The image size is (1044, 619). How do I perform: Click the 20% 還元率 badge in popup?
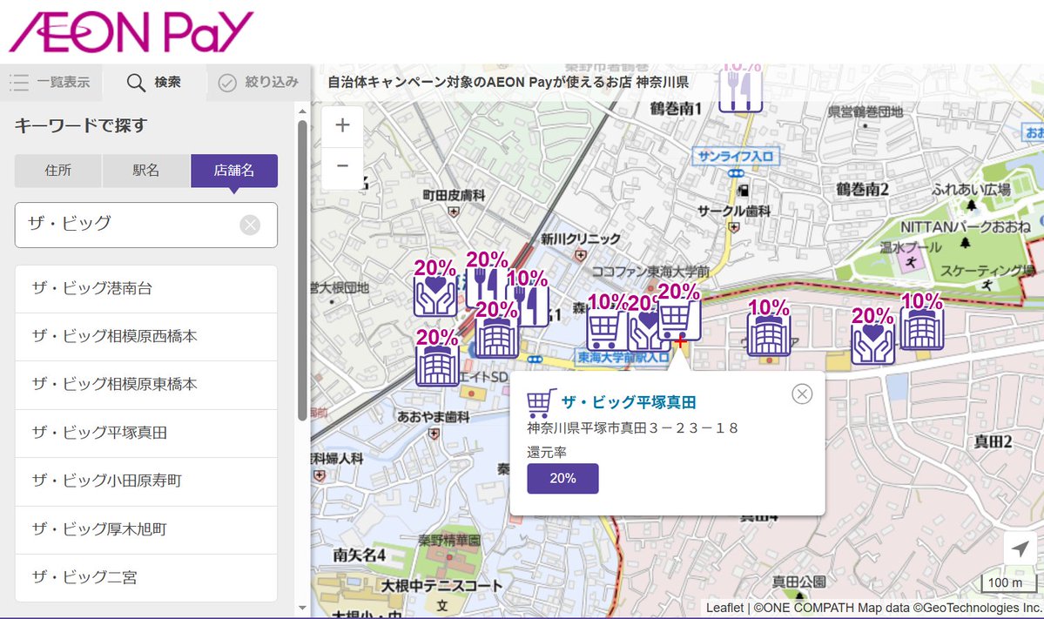562,479
